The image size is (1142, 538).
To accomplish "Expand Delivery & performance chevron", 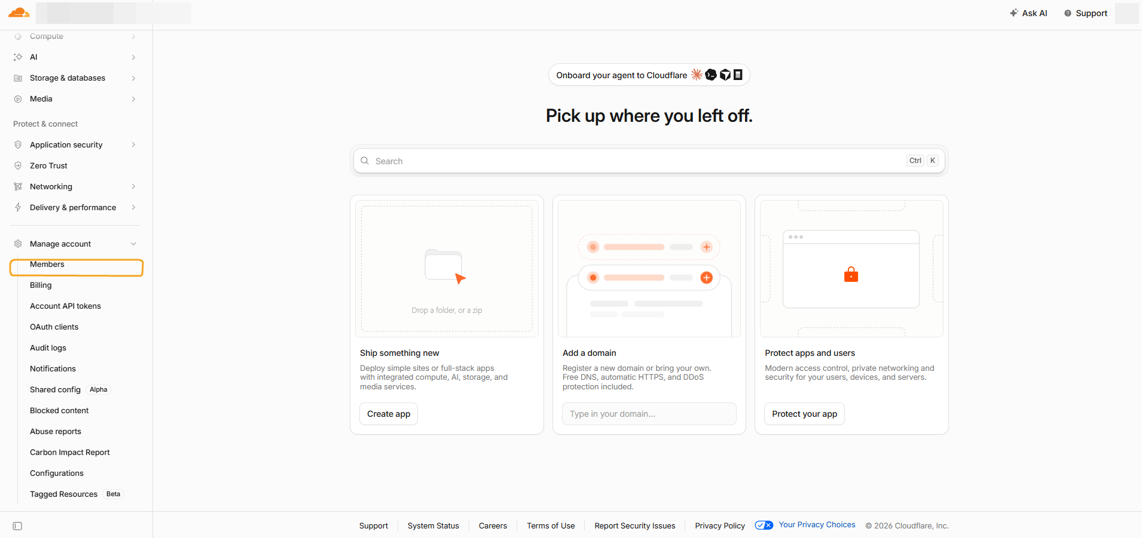I will click(x=133, y=207).
